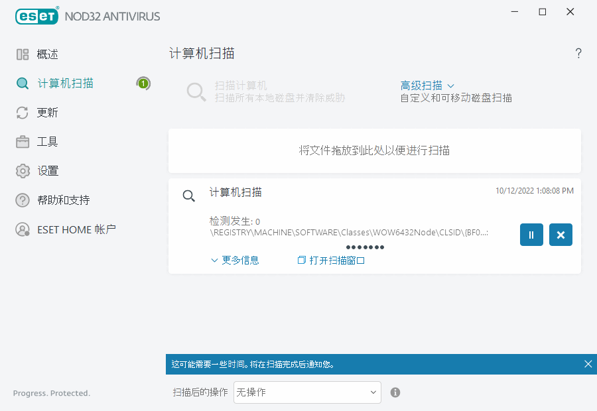Click the drag-and-drop scan area
Viewport: 597px width, 411px height.
tap(373, 150)
